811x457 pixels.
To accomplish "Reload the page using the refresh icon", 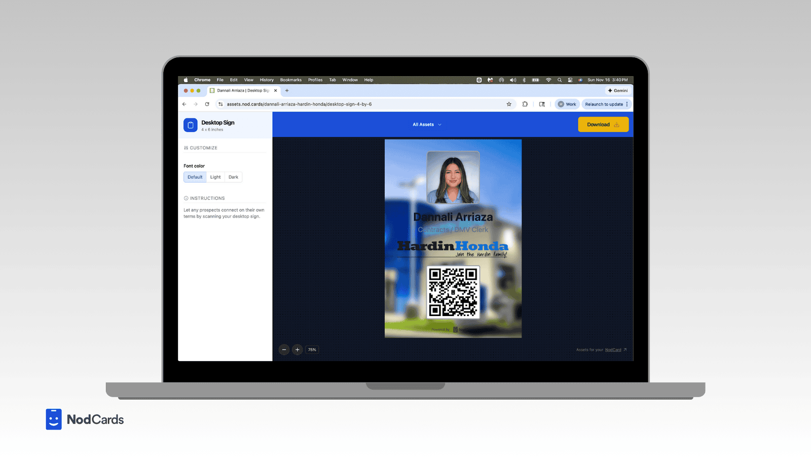I will pos(207,104).
